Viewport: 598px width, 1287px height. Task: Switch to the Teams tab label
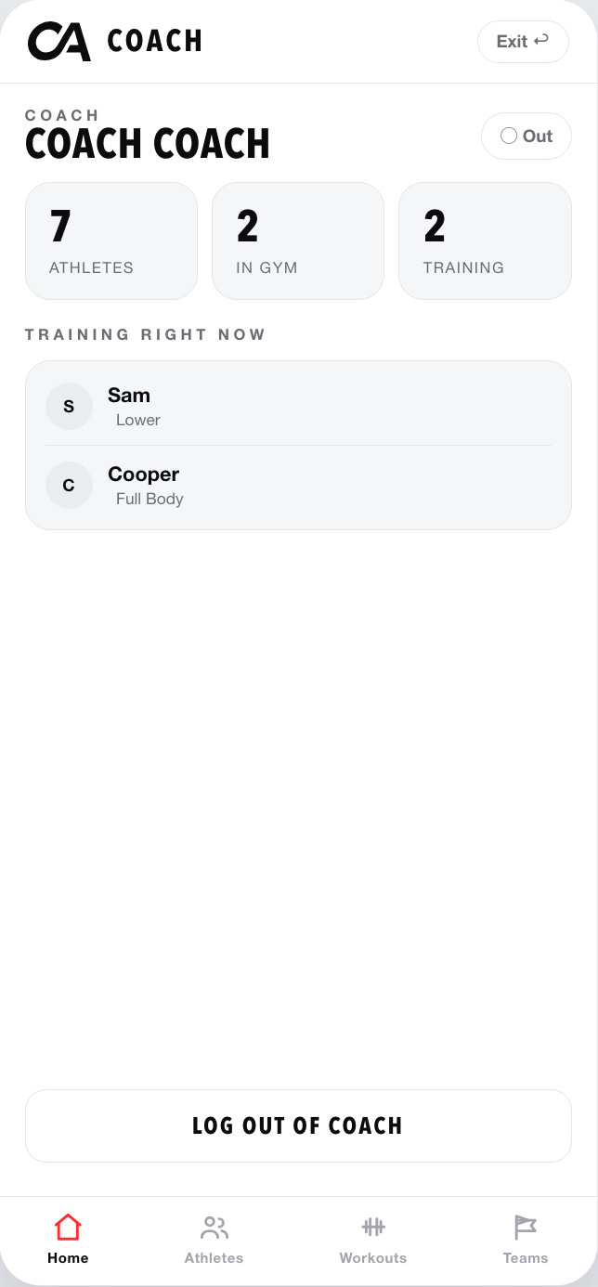[526, 1258]
